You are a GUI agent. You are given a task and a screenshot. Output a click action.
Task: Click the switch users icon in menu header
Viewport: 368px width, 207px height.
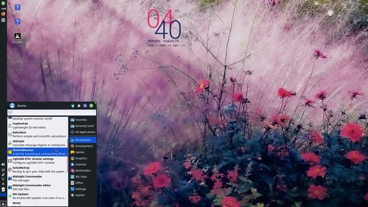(x=85, y=106)
